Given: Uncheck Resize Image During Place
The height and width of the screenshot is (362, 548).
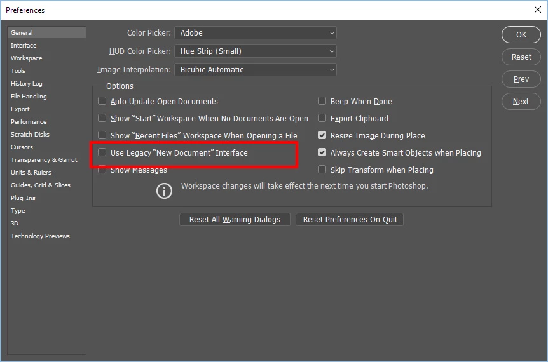Looking at the screenshot, I should click(x=322, y=135).
